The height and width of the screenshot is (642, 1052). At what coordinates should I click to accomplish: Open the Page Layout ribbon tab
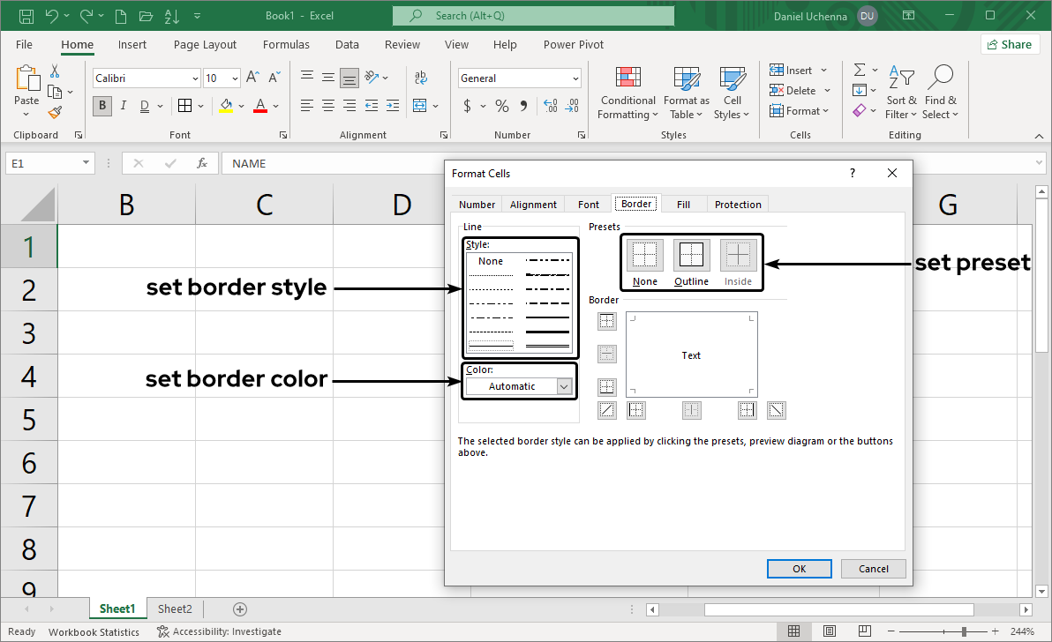coord(205,45)
